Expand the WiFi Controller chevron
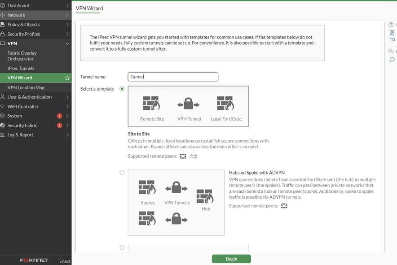The image size is (397, 265). tap(67, 106)
